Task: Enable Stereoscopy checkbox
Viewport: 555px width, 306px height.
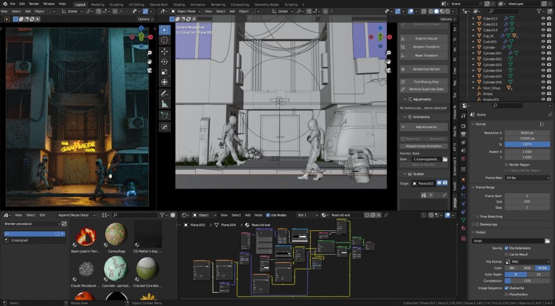Action: coord(477,224)
